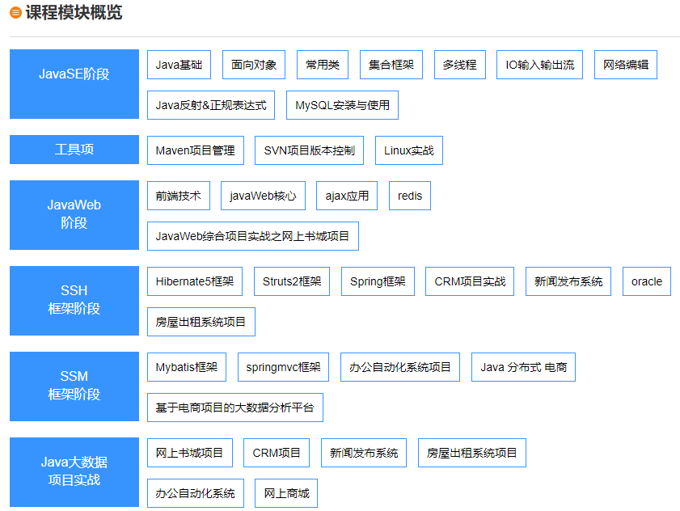Open Java反射&正则表达式 module
Viewport: 680px width, 511px height.
point(210,105)
